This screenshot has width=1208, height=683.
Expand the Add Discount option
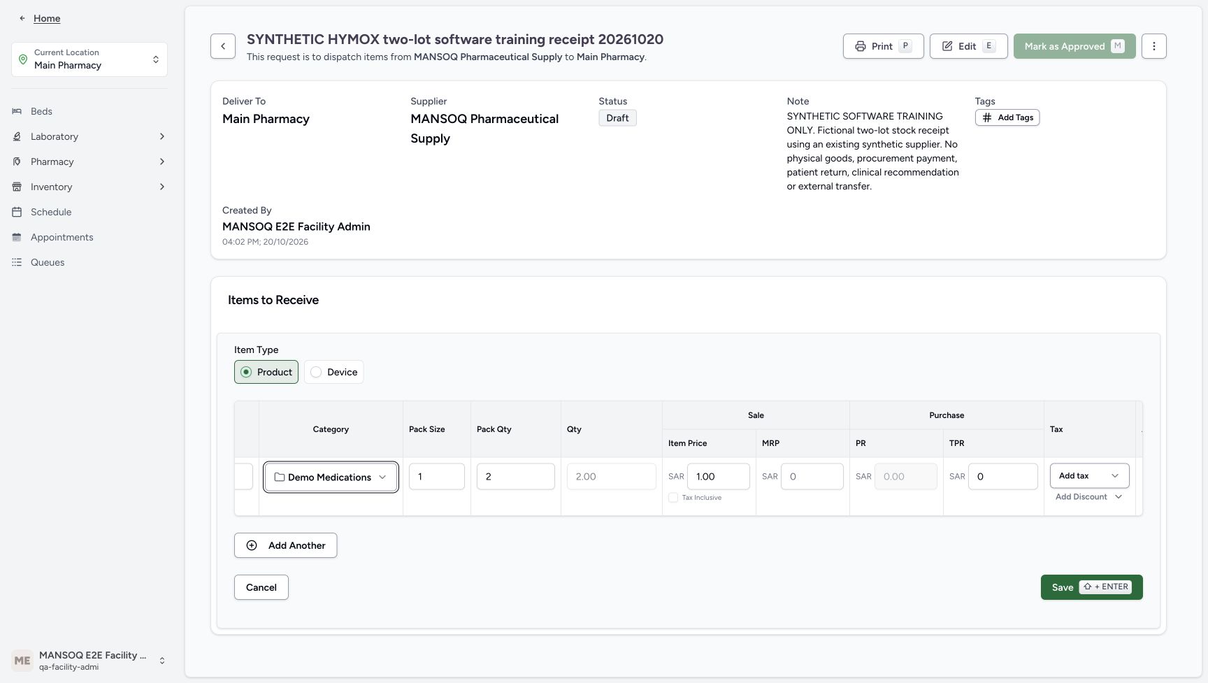[1088, 497]
